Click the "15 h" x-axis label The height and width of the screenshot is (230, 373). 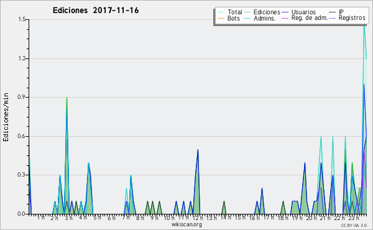click(240, 218)
